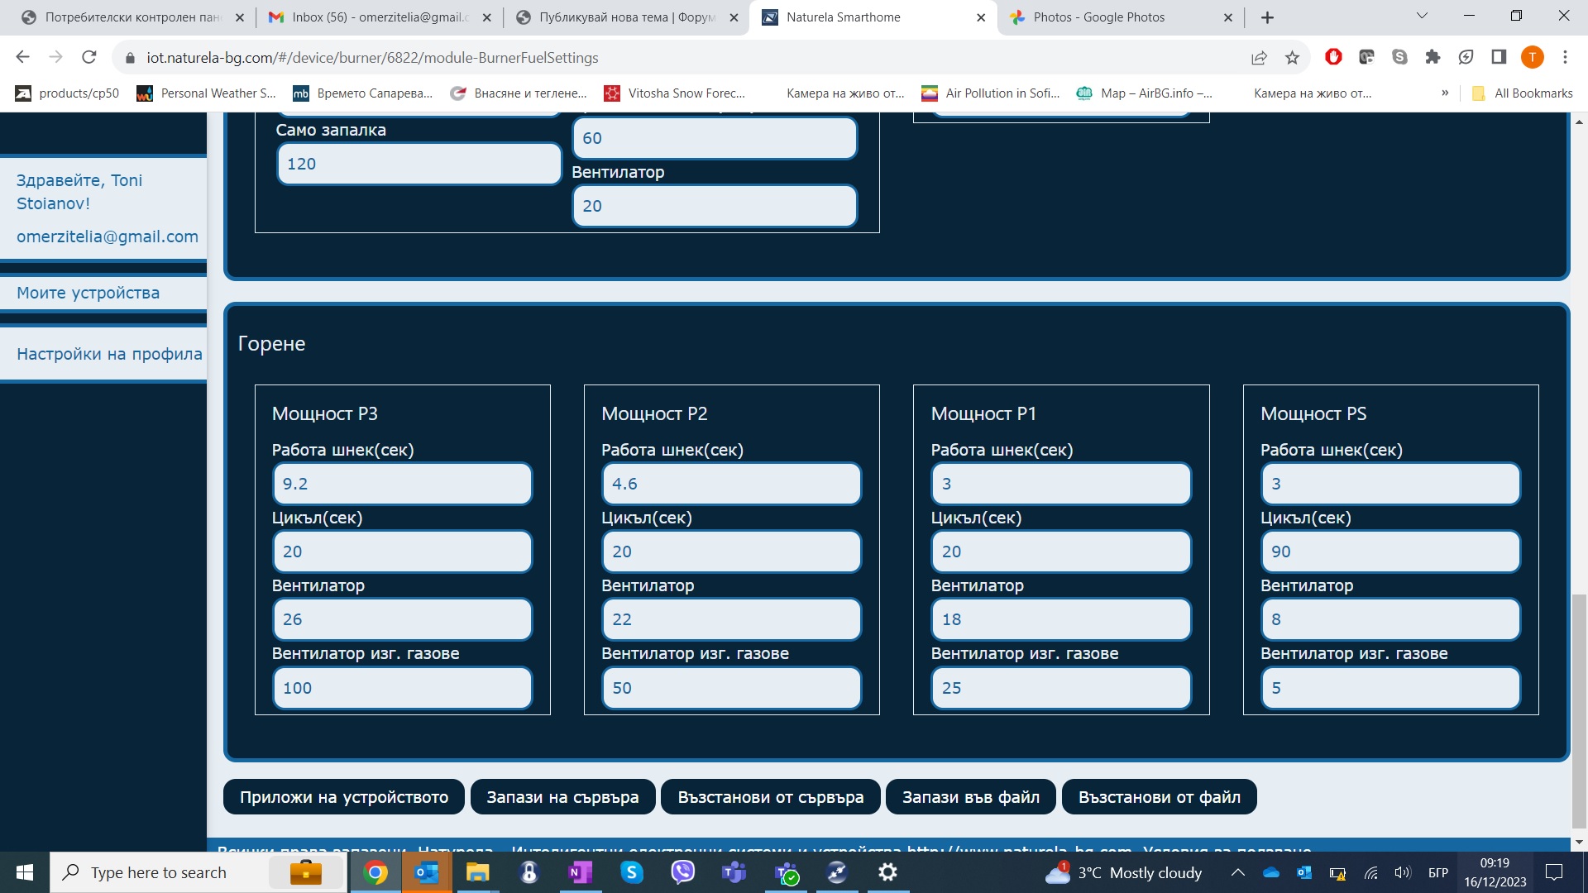Viewport: 1588px width, 893px height.
Task: Click Приложи на устройството button
Action: (344, 797)
